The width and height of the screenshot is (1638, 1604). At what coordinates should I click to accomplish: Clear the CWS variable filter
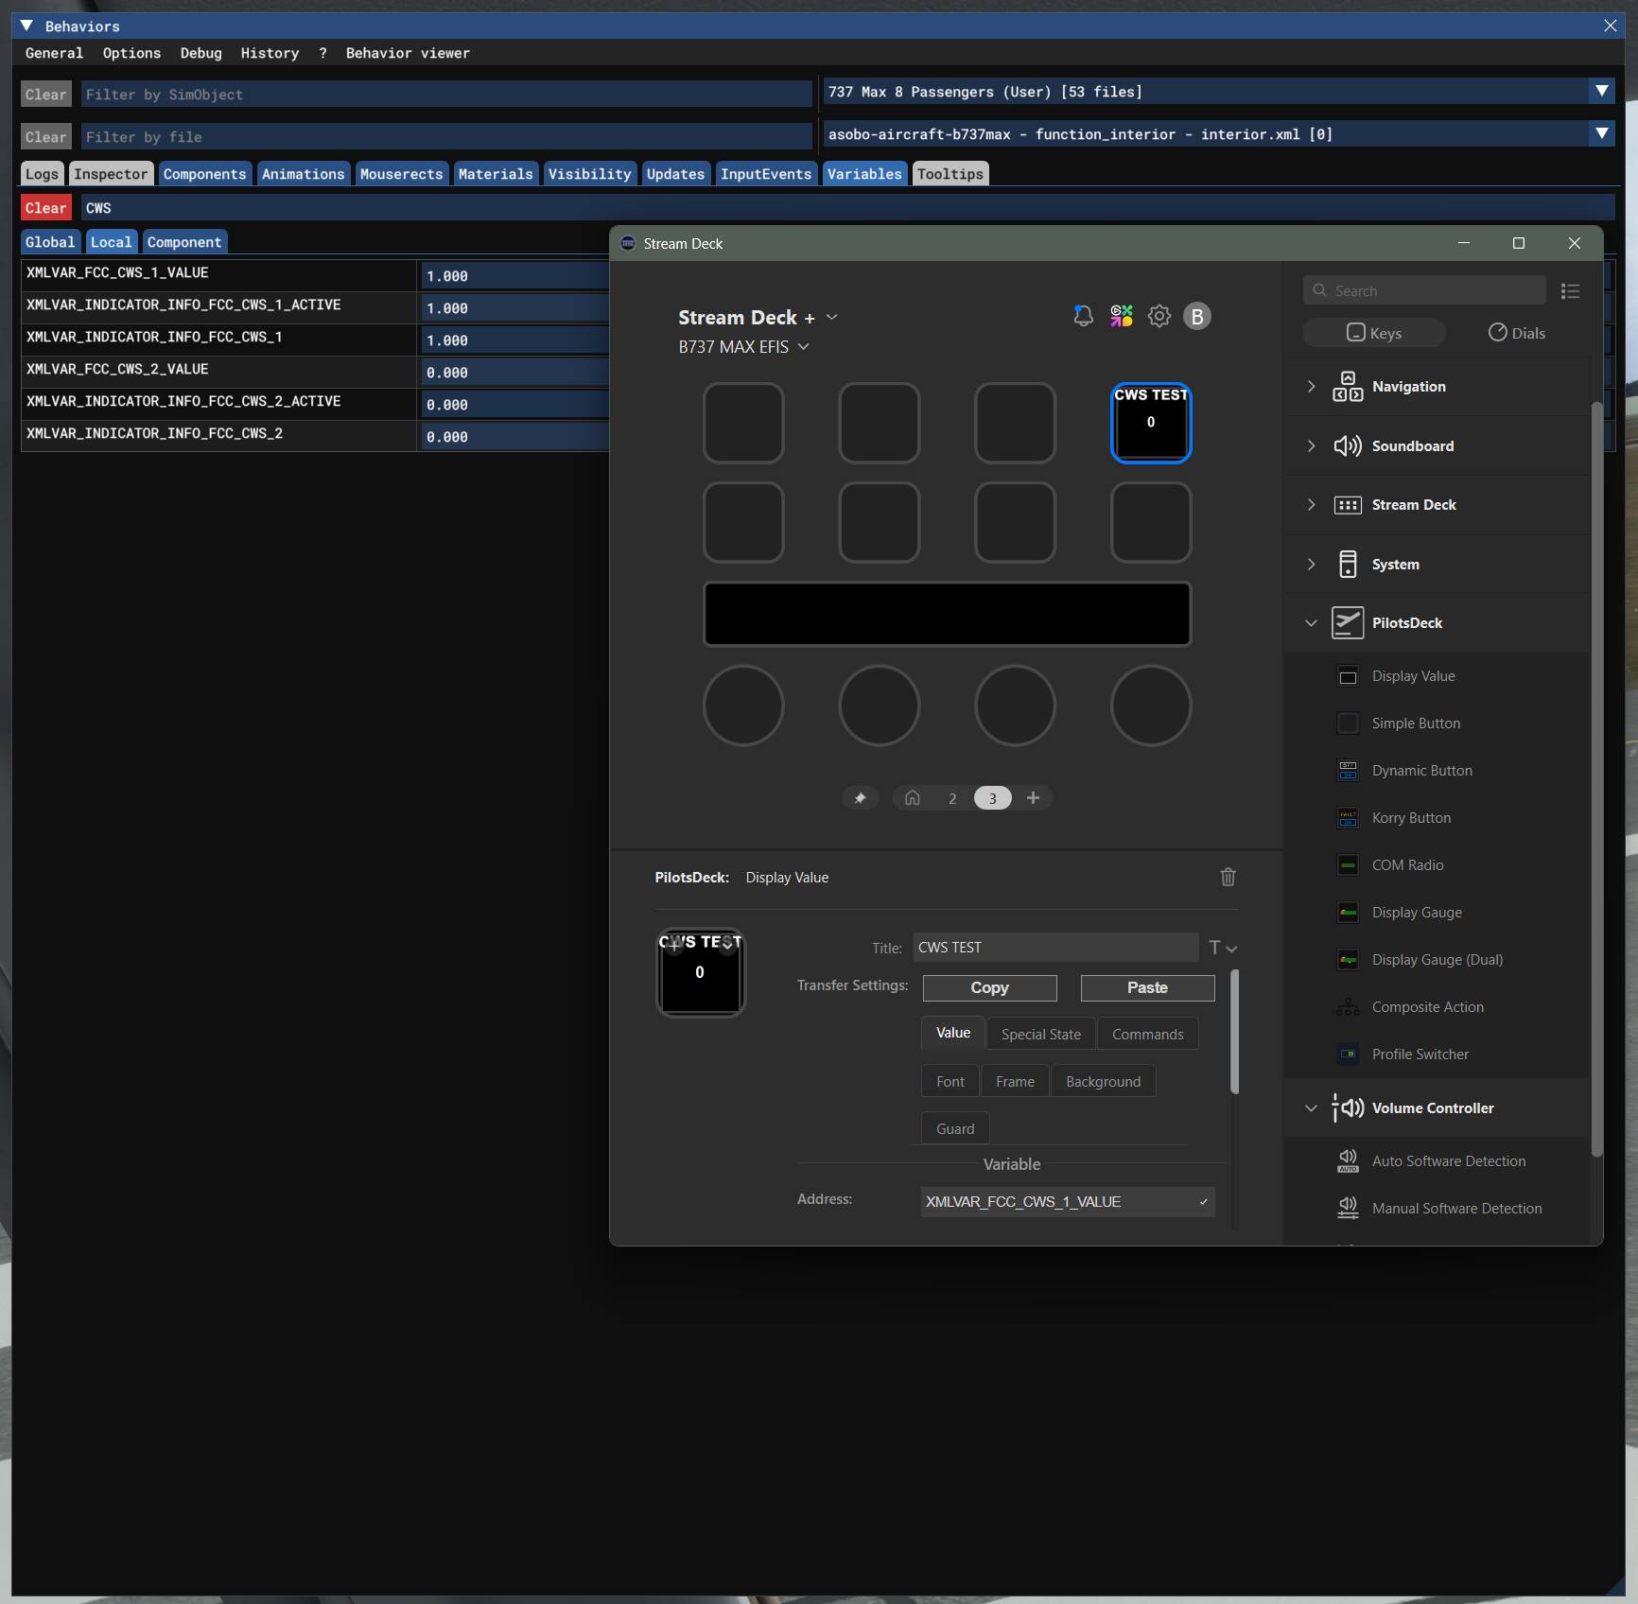click(x=46, y=208)
